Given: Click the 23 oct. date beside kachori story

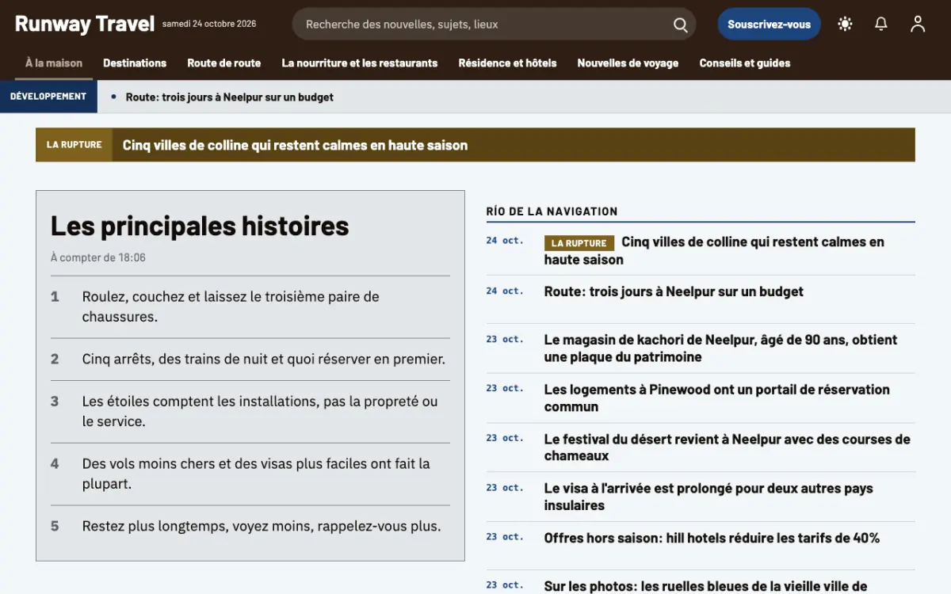Looking at the screenshot, I should coord(505,339).
